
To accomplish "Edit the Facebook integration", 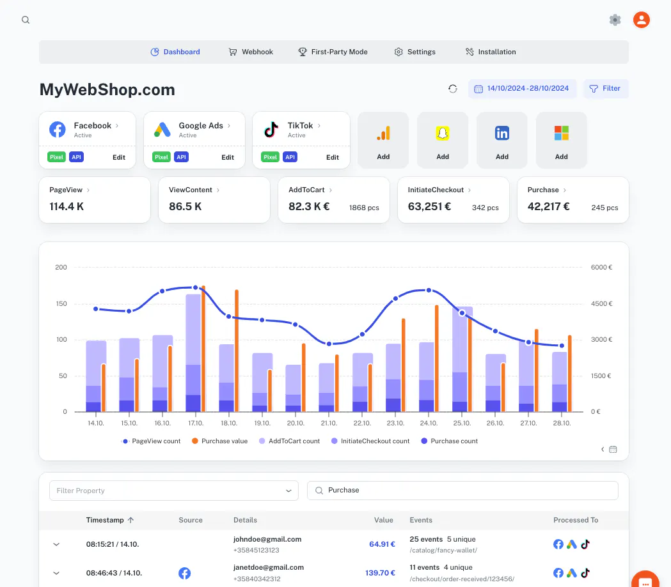I will click(118, 157).
